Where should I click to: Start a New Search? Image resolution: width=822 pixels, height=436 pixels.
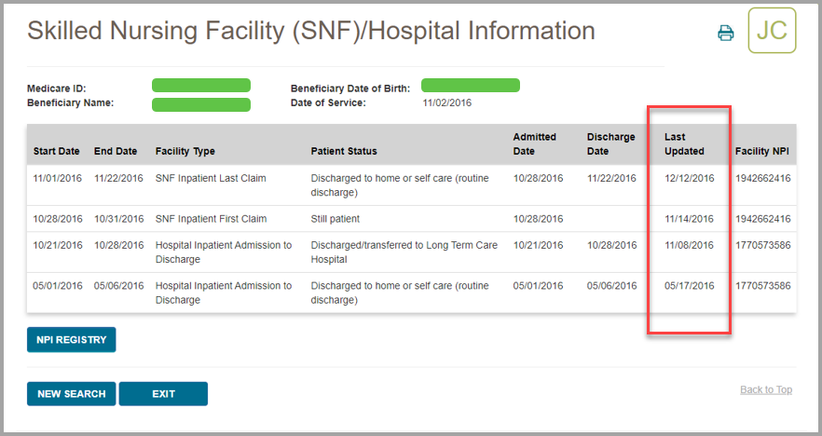coord(71,394)
